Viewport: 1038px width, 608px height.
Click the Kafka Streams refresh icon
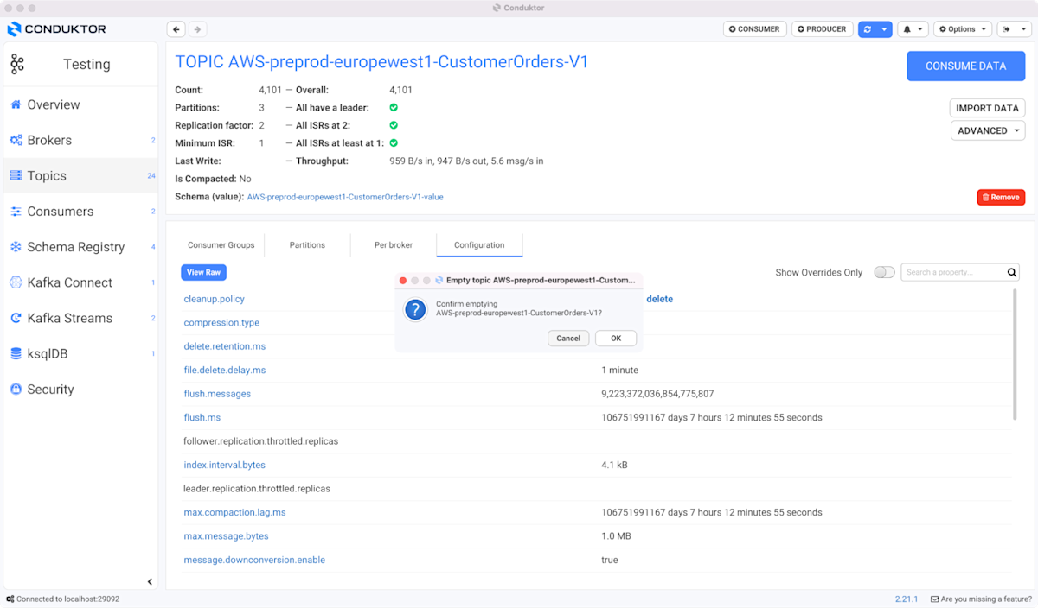point(16,318)
